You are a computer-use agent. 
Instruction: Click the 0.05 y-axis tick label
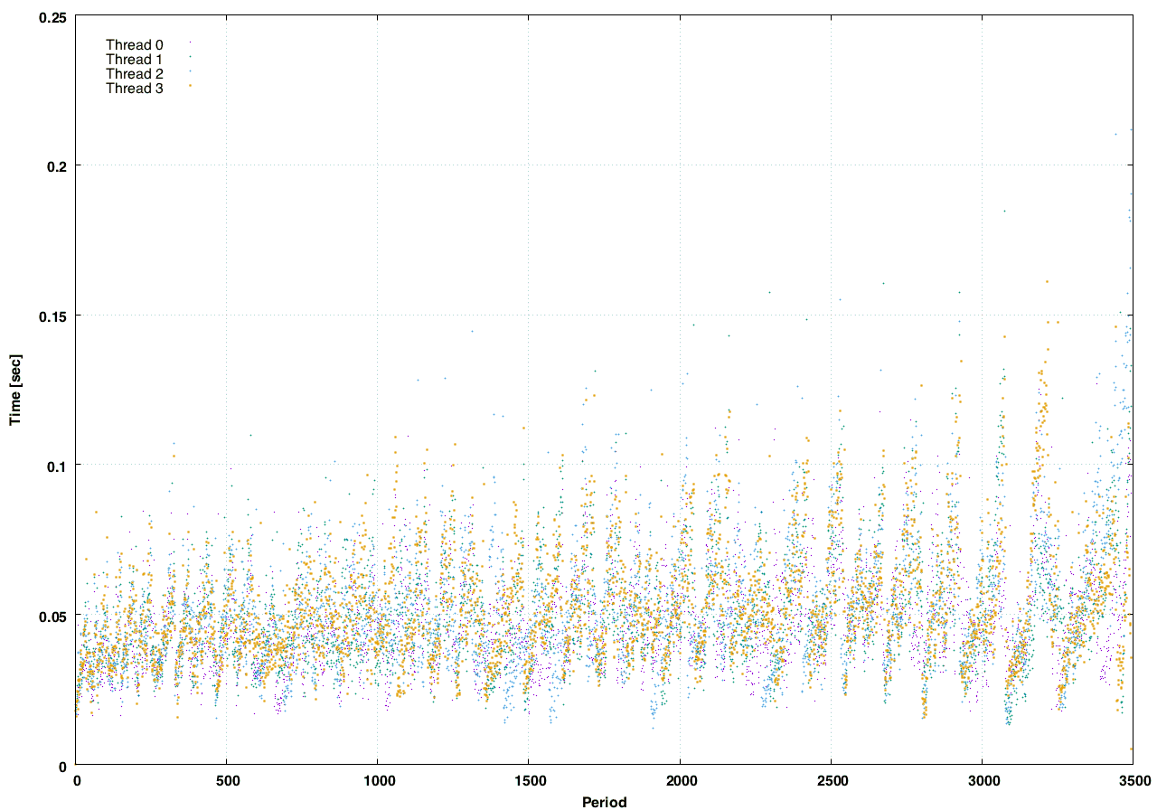click(52, 616)
